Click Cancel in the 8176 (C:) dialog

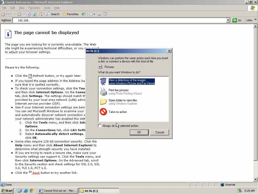pos(159,132)
